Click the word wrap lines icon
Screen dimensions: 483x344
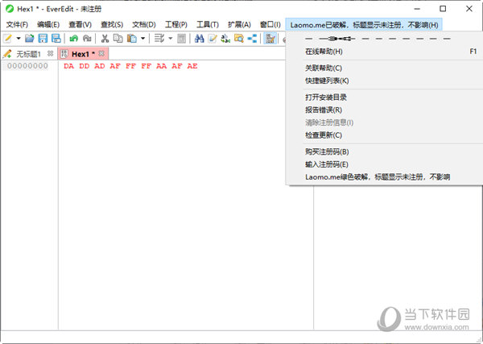tap(159, 39)
